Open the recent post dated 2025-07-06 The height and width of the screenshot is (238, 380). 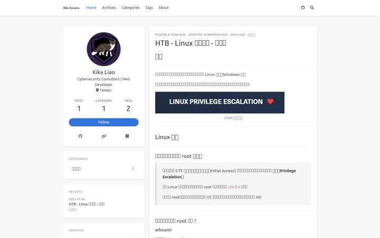(x=87, y=204)
